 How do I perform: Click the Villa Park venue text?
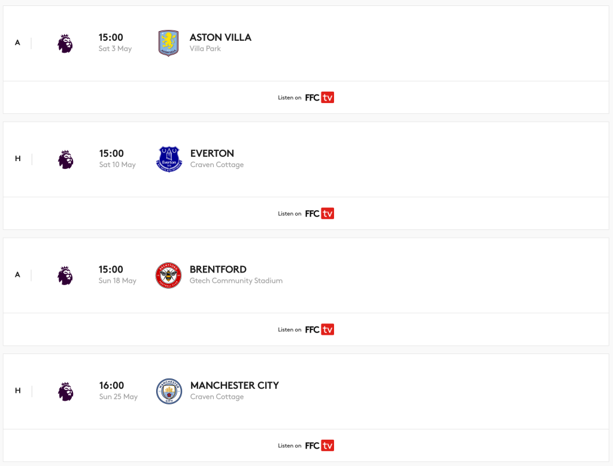205,49
